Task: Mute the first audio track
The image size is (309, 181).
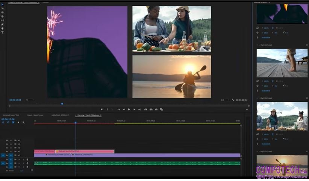Action: 19,160
